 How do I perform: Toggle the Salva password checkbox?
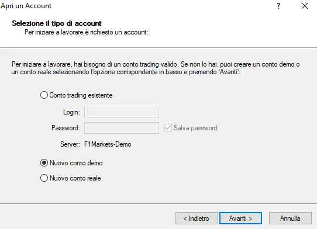click(168, 128)
